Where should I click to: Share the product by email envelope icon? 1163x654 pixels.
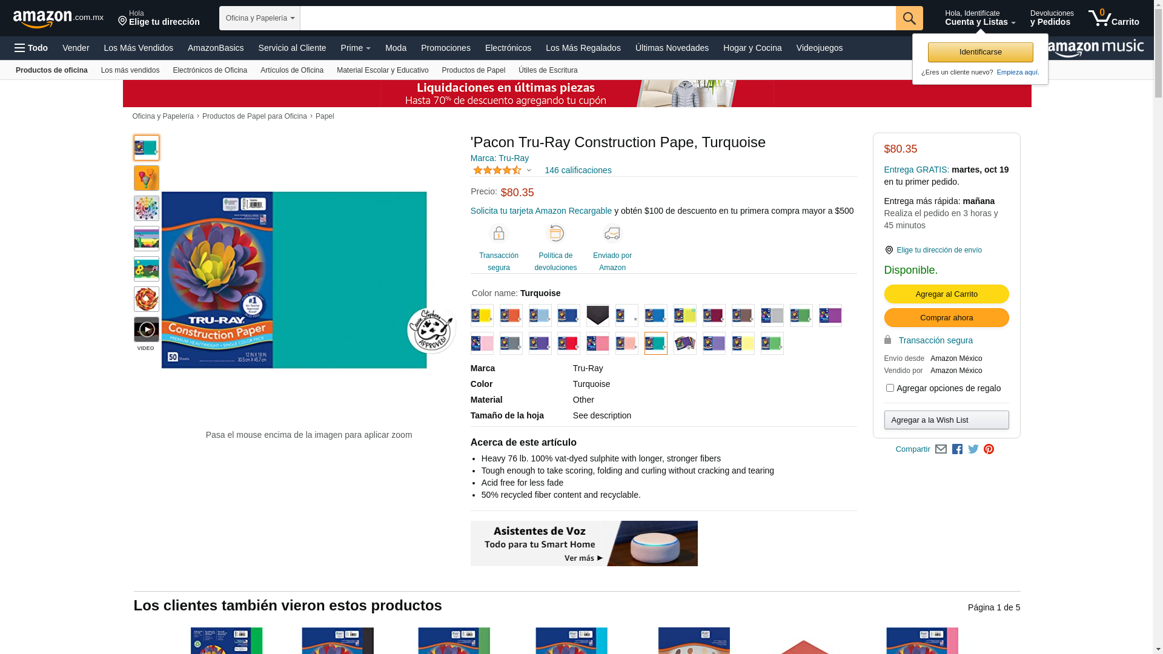(x=941, y=449)
